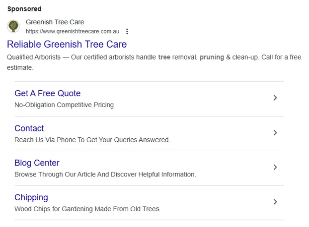
Task: Click the Reach Us Via Phone description
Action: click(92, 140)
